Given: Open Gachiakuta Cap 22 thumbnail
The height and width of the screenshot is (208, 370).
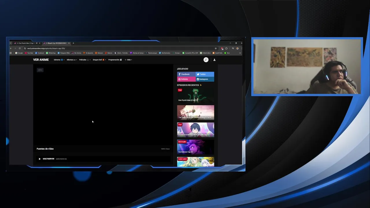Looking at the screenshot, I should 196,147.
